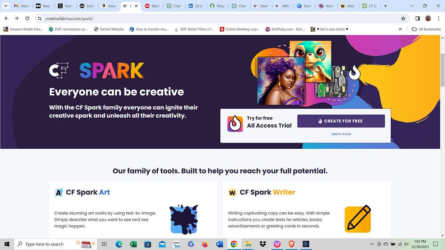The image size is (445, 250).
Task: Open the Windows Start menu
Action: click(7, 244)
